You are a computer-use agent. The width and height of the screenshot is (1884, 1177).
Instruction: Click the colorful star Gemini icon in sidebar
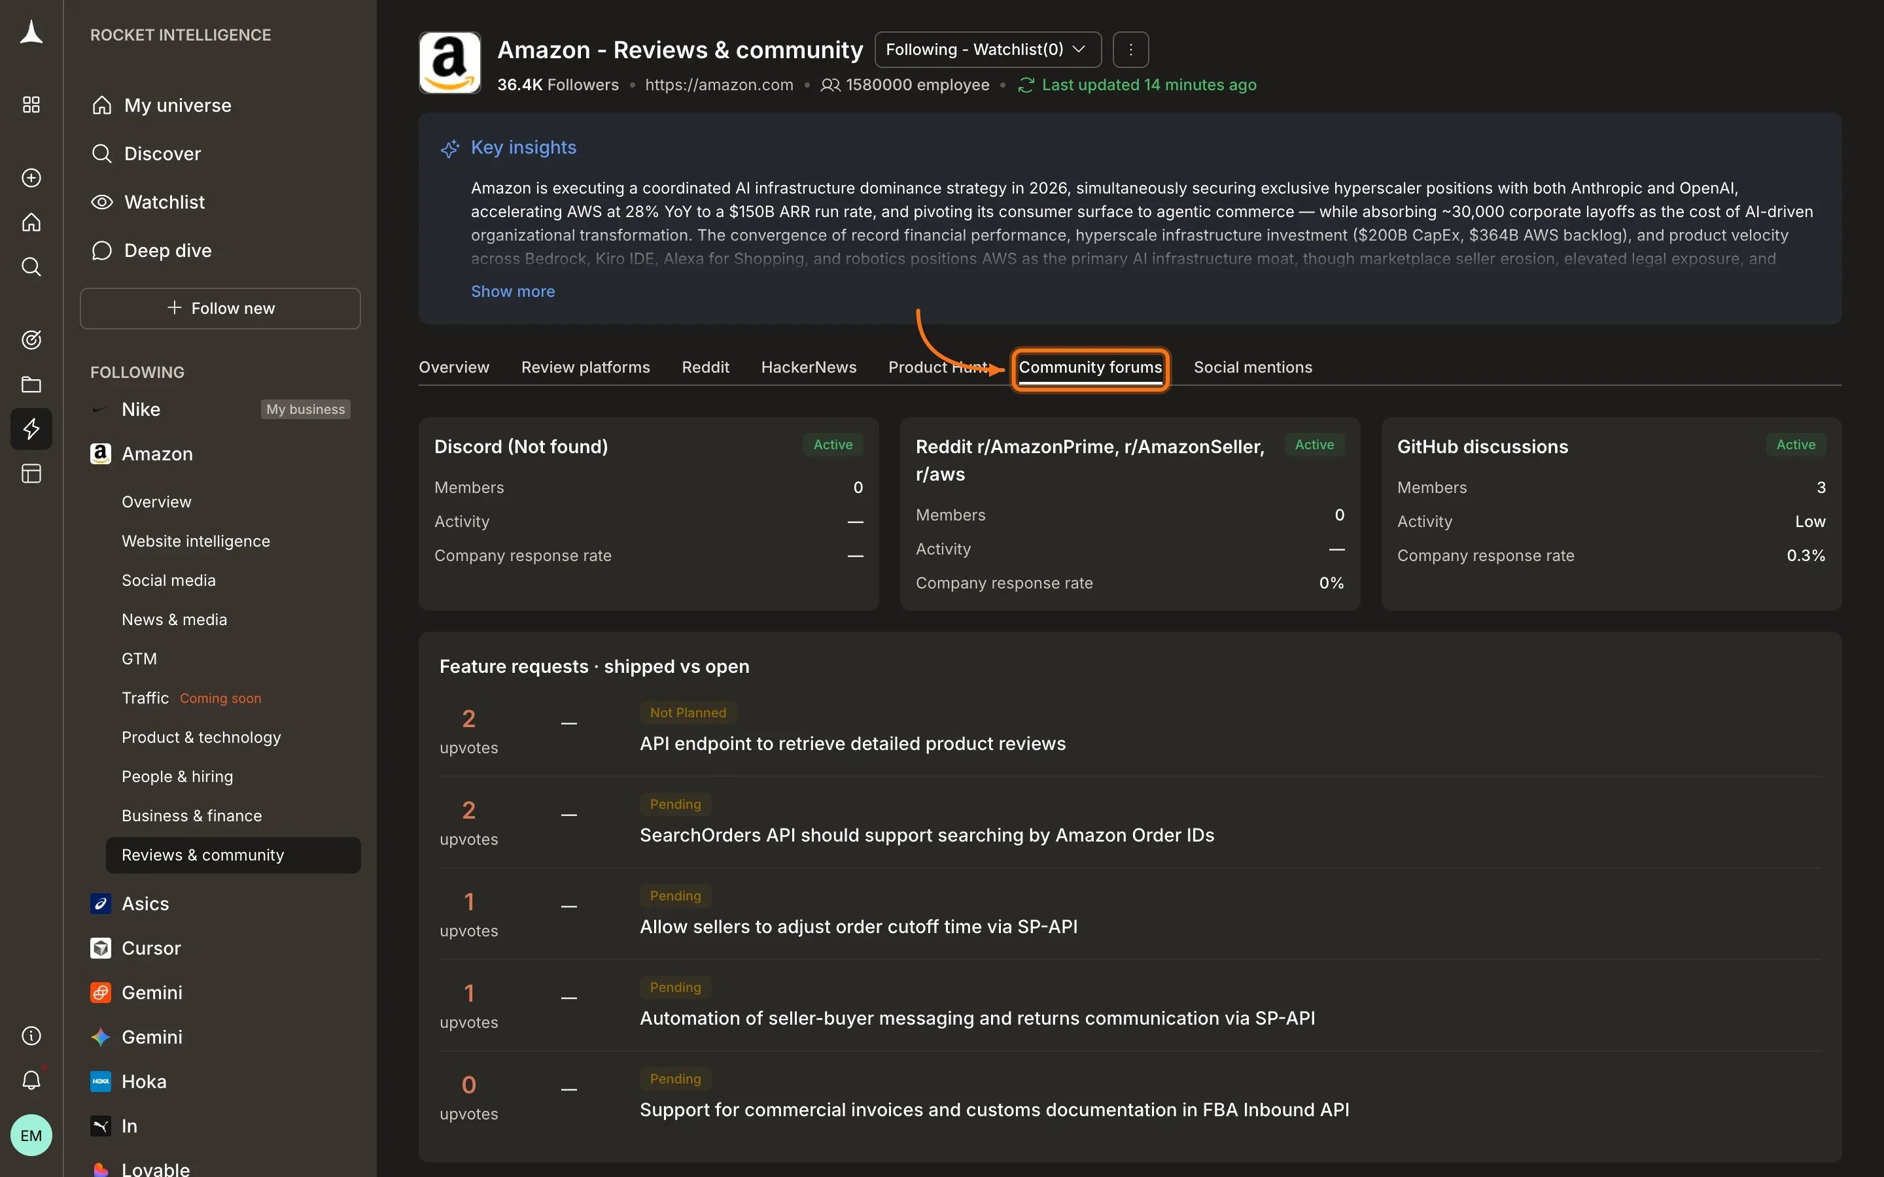101,1037
